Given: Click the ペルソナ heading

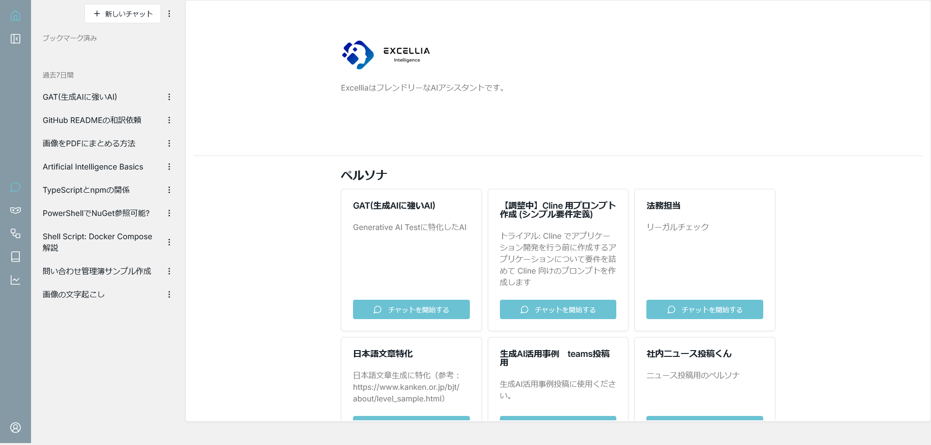Looking at the screenshot, I should (364, 175).
